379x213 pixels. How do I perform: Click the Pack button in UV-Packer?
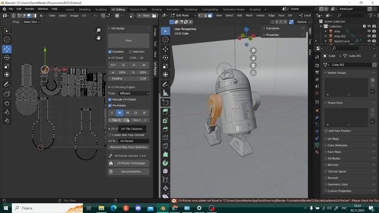tap(129, 41)
